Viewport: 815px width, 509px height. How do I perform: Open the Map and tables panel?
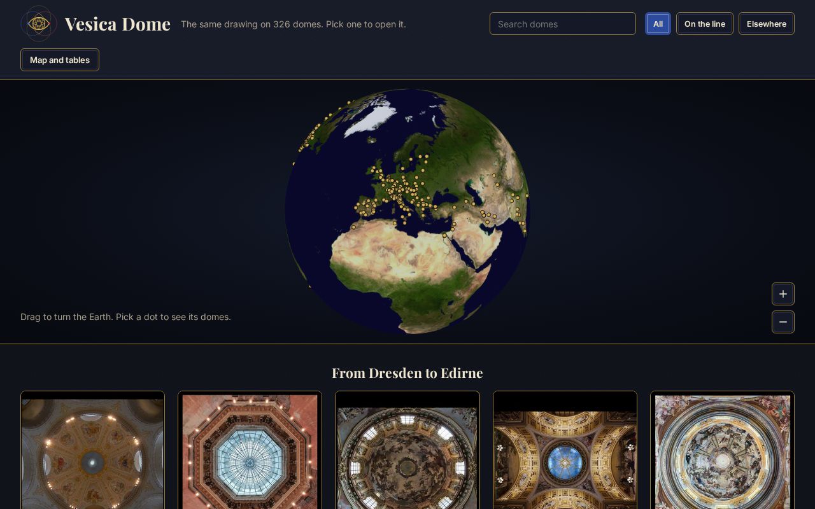coord(60,60)
